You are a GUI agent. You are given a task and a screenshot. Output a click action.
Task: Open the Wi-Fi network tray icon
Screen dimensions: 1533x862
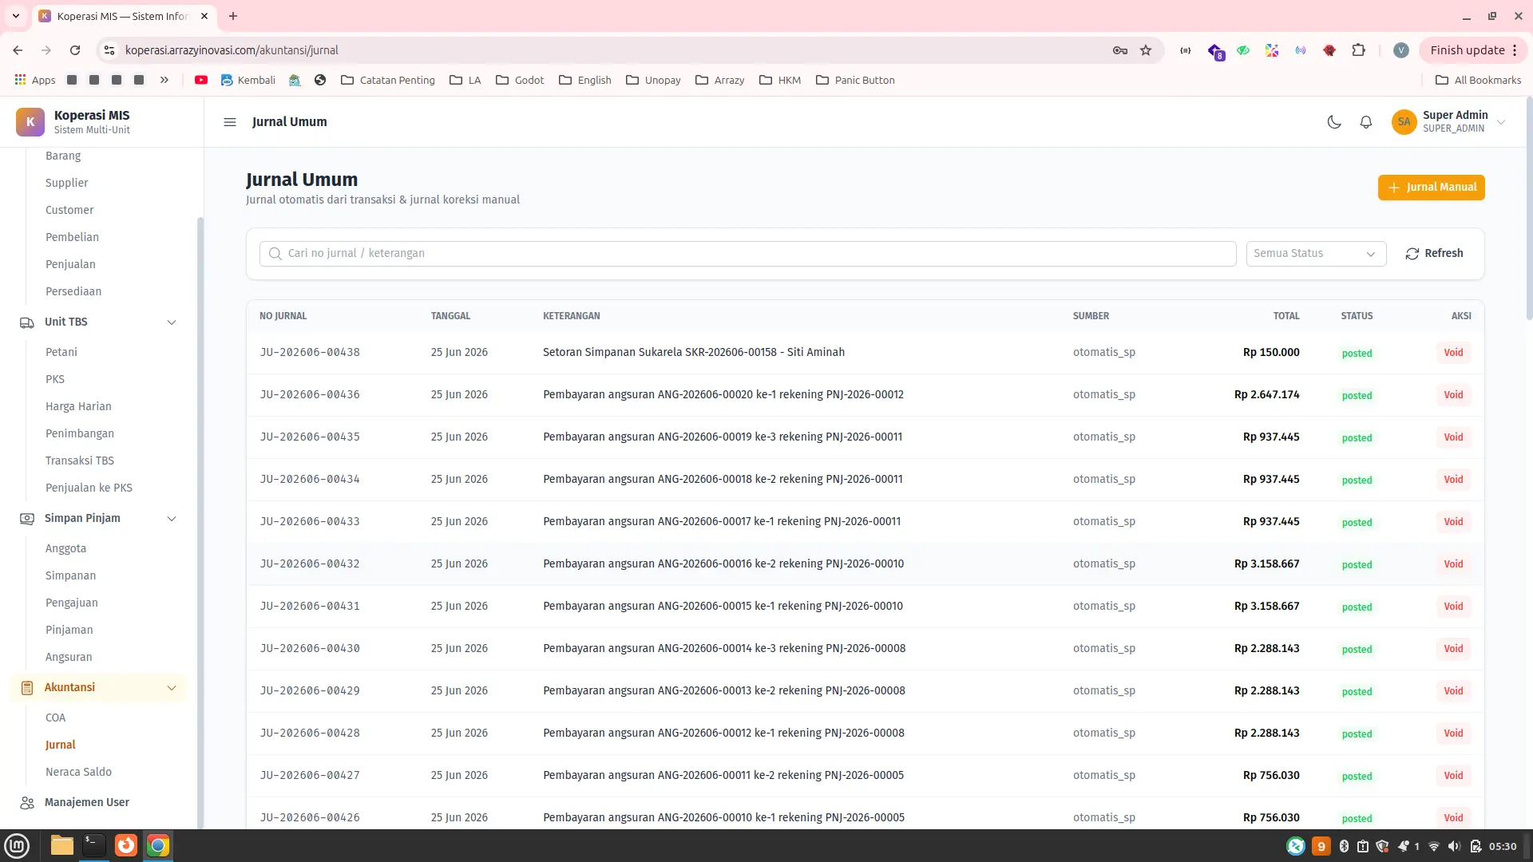pos(1434,847)
